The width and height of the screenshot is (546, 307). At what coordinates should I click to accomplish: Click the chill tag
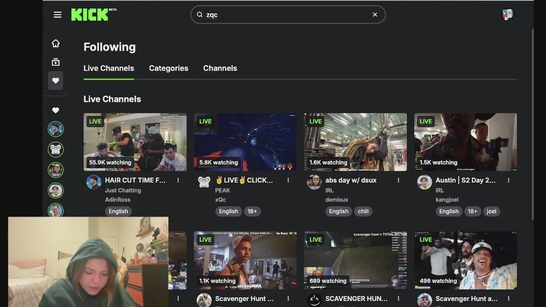pos(363,211)
